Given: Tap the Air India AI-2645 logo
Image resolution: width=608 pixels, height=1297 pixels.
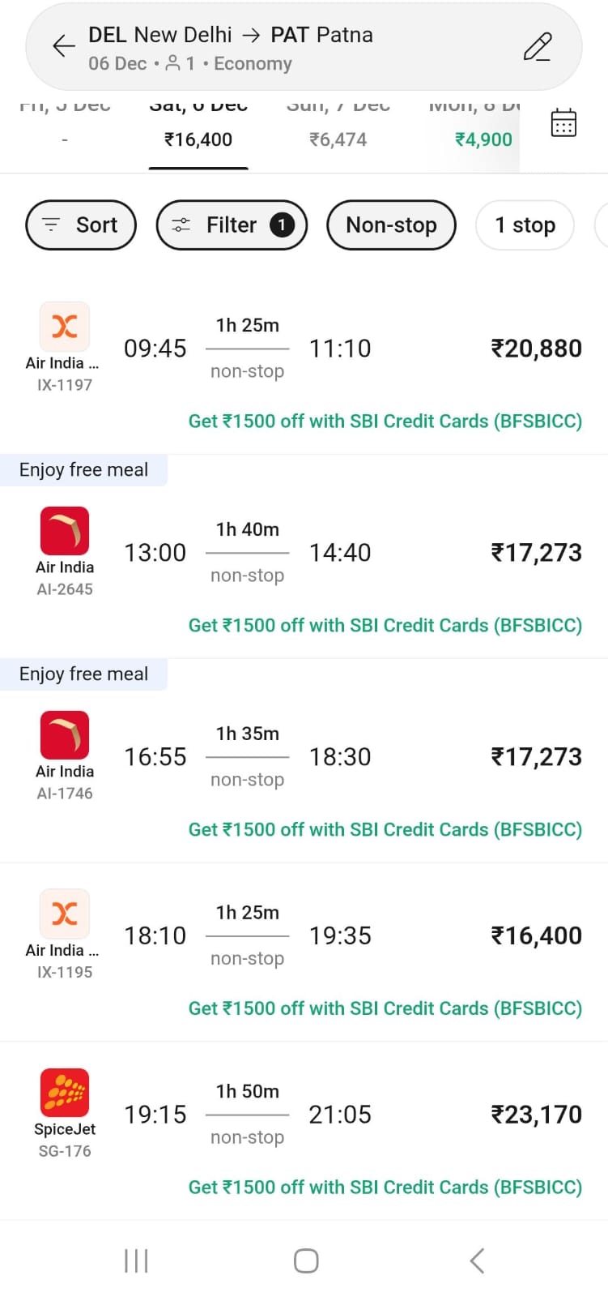Looking at the screenshot, I should pyautogui.click(x=65, y=531).
